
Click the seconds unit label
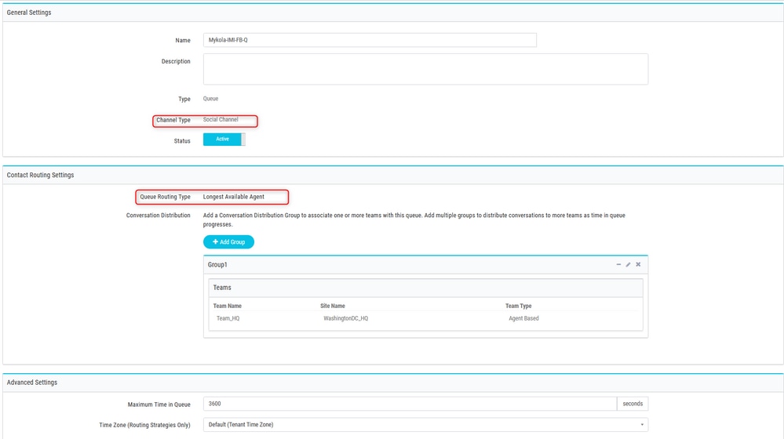[633, 404]
